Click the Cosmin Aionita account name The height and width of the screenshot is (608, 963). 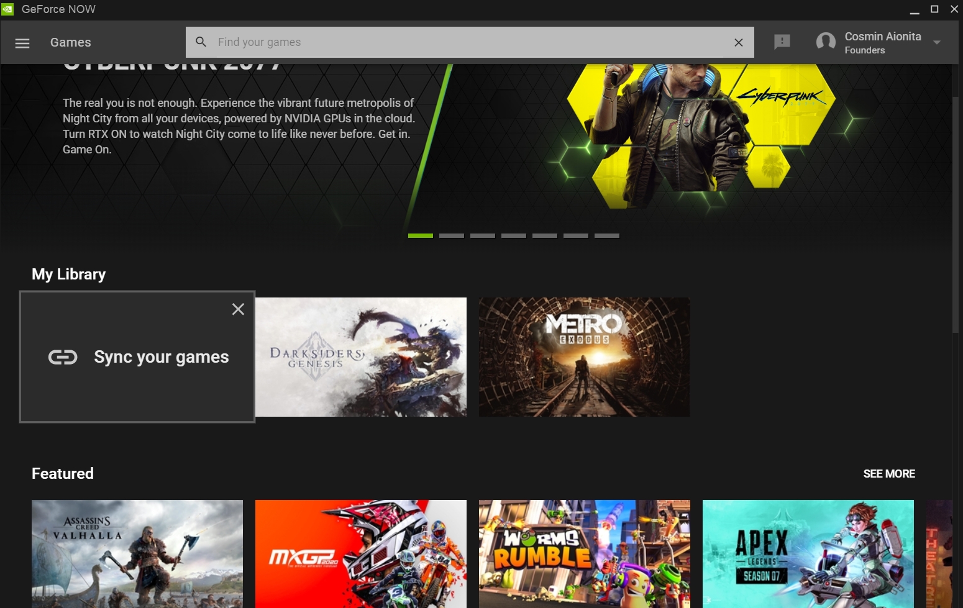click(x=883, y=37)
